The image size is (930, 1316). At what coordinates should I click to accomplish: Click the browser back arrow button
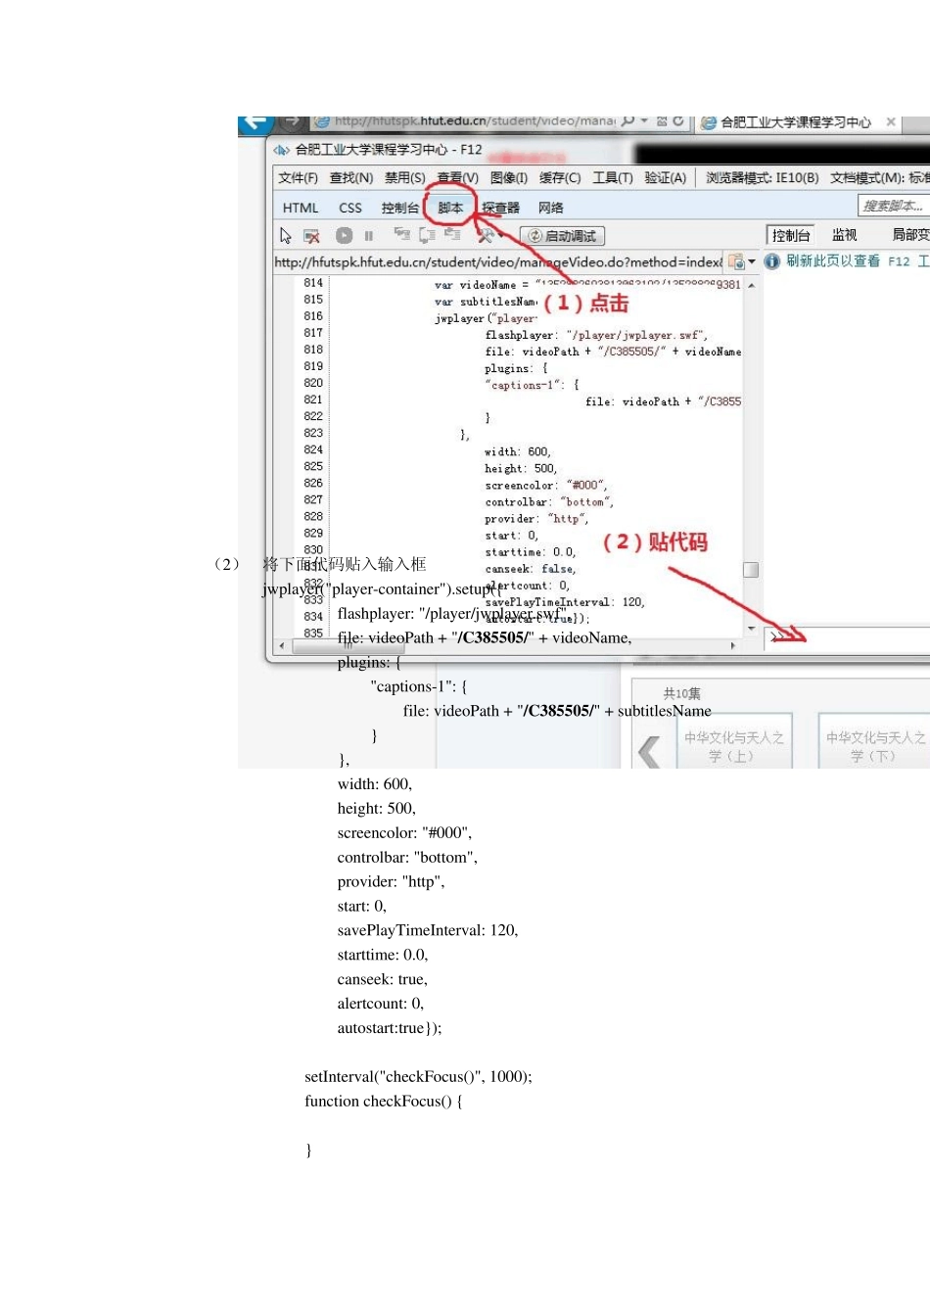click(255, 123)
